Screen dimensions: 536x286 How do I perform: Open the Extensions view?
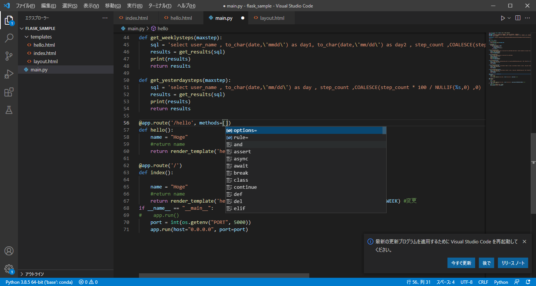(x=9, y=92)
